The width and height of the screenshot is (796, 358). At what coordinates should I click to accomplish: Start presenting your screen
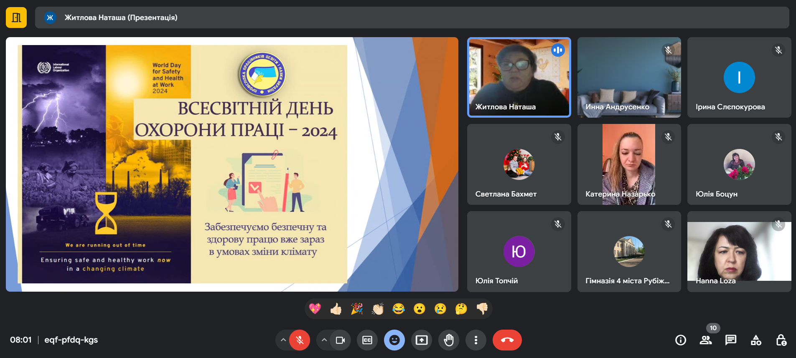422,340
